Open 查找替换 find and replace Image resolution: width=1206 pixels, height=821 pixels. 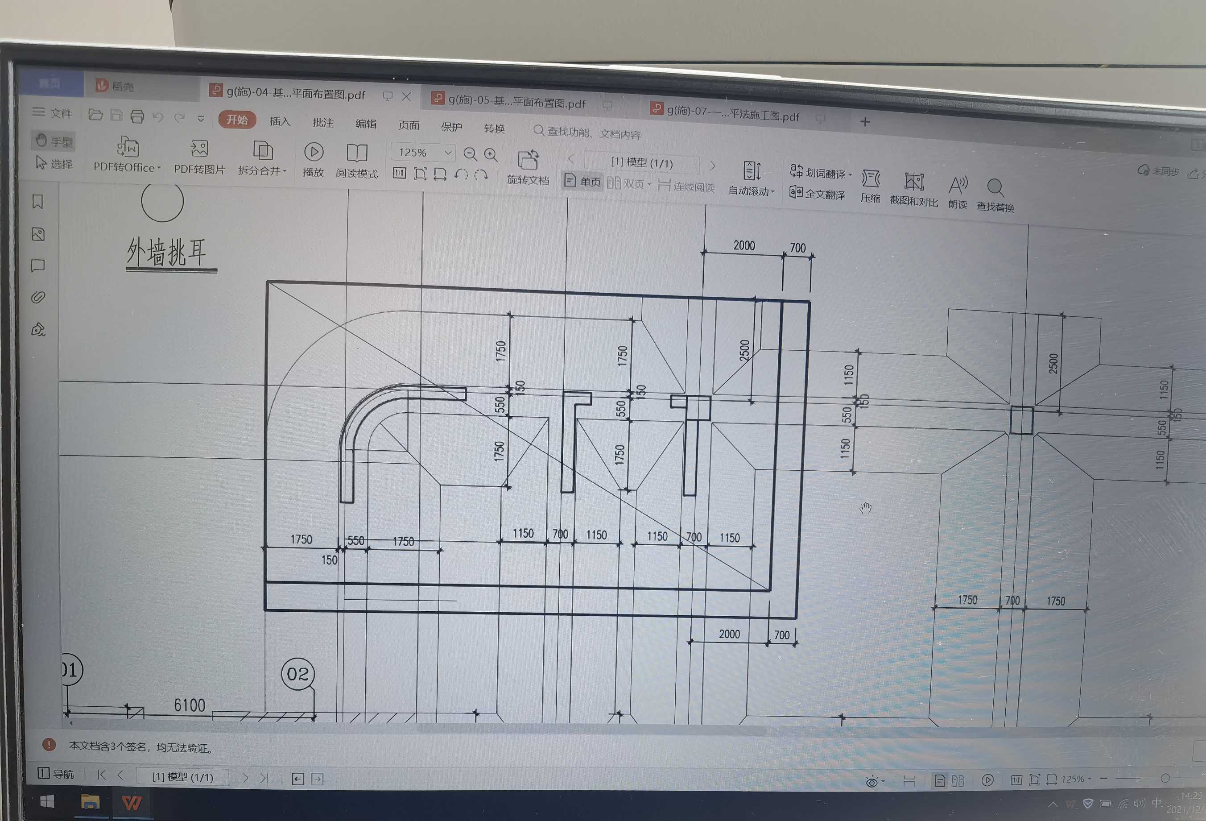[x=995, y=195]
